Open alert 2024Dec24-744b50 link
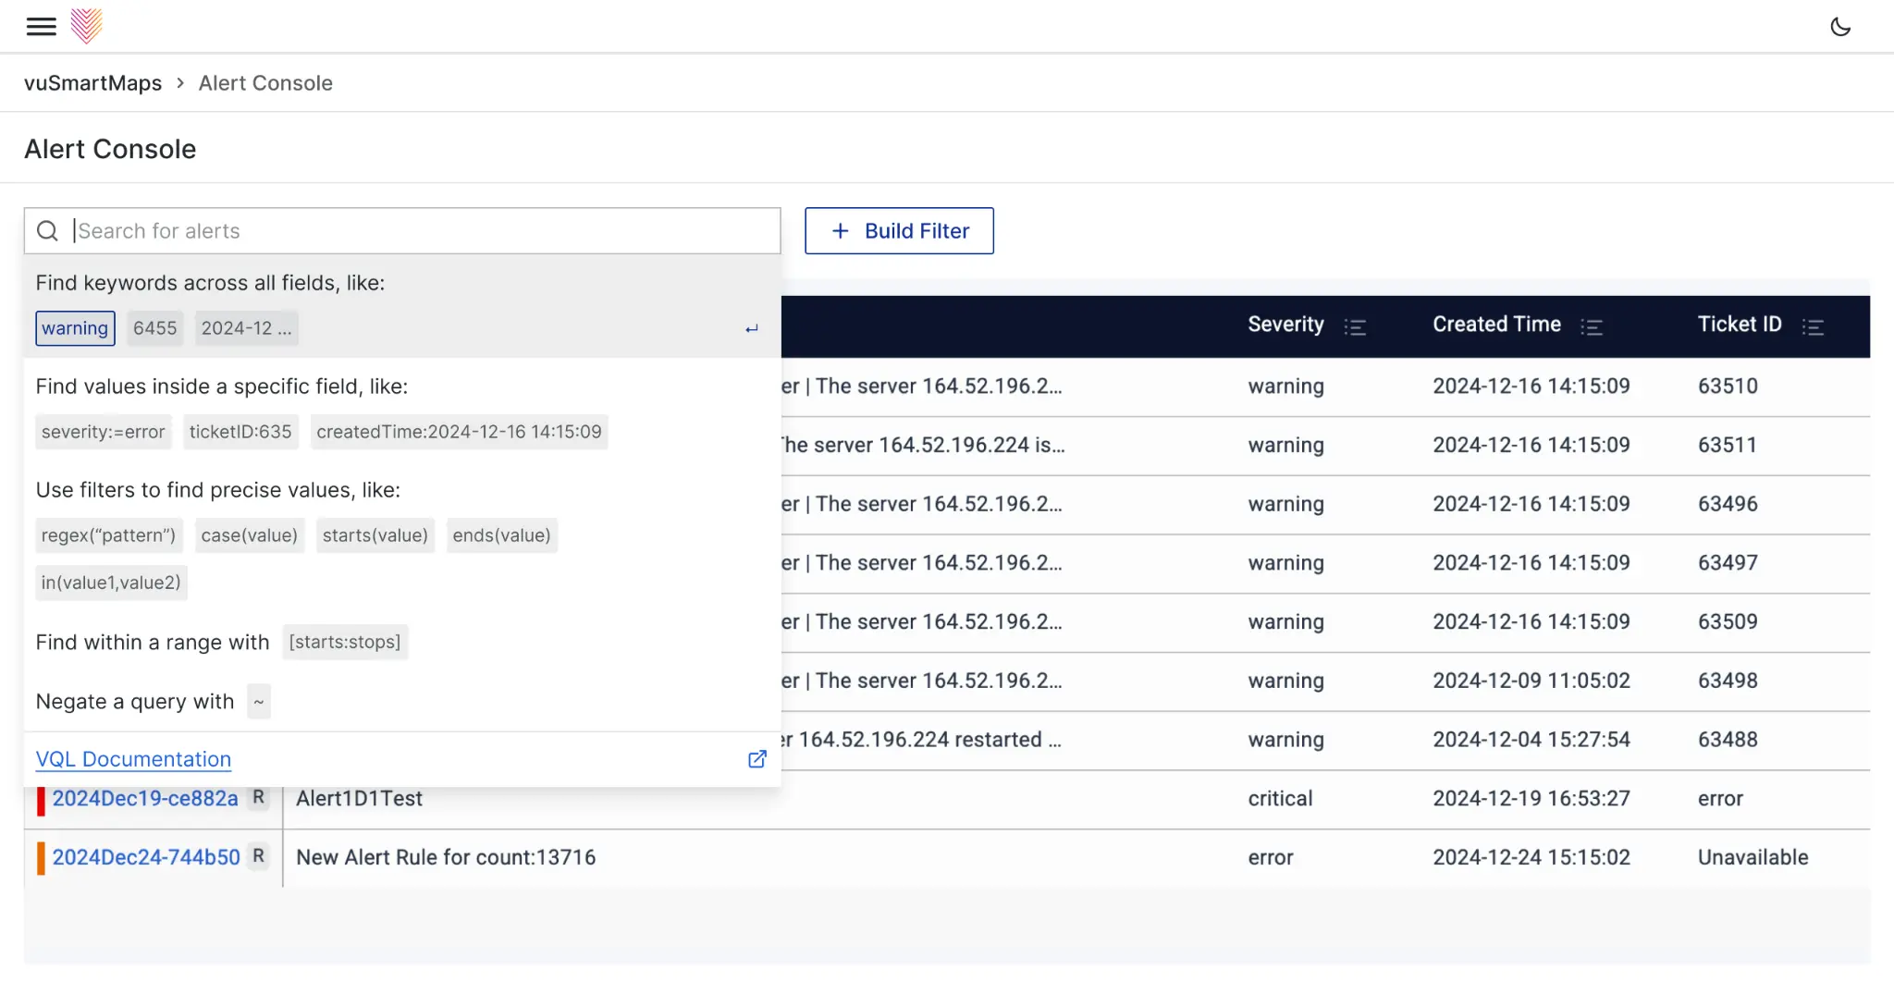The height and width of the screenshot is (994, 1894). tap(146, 858)
